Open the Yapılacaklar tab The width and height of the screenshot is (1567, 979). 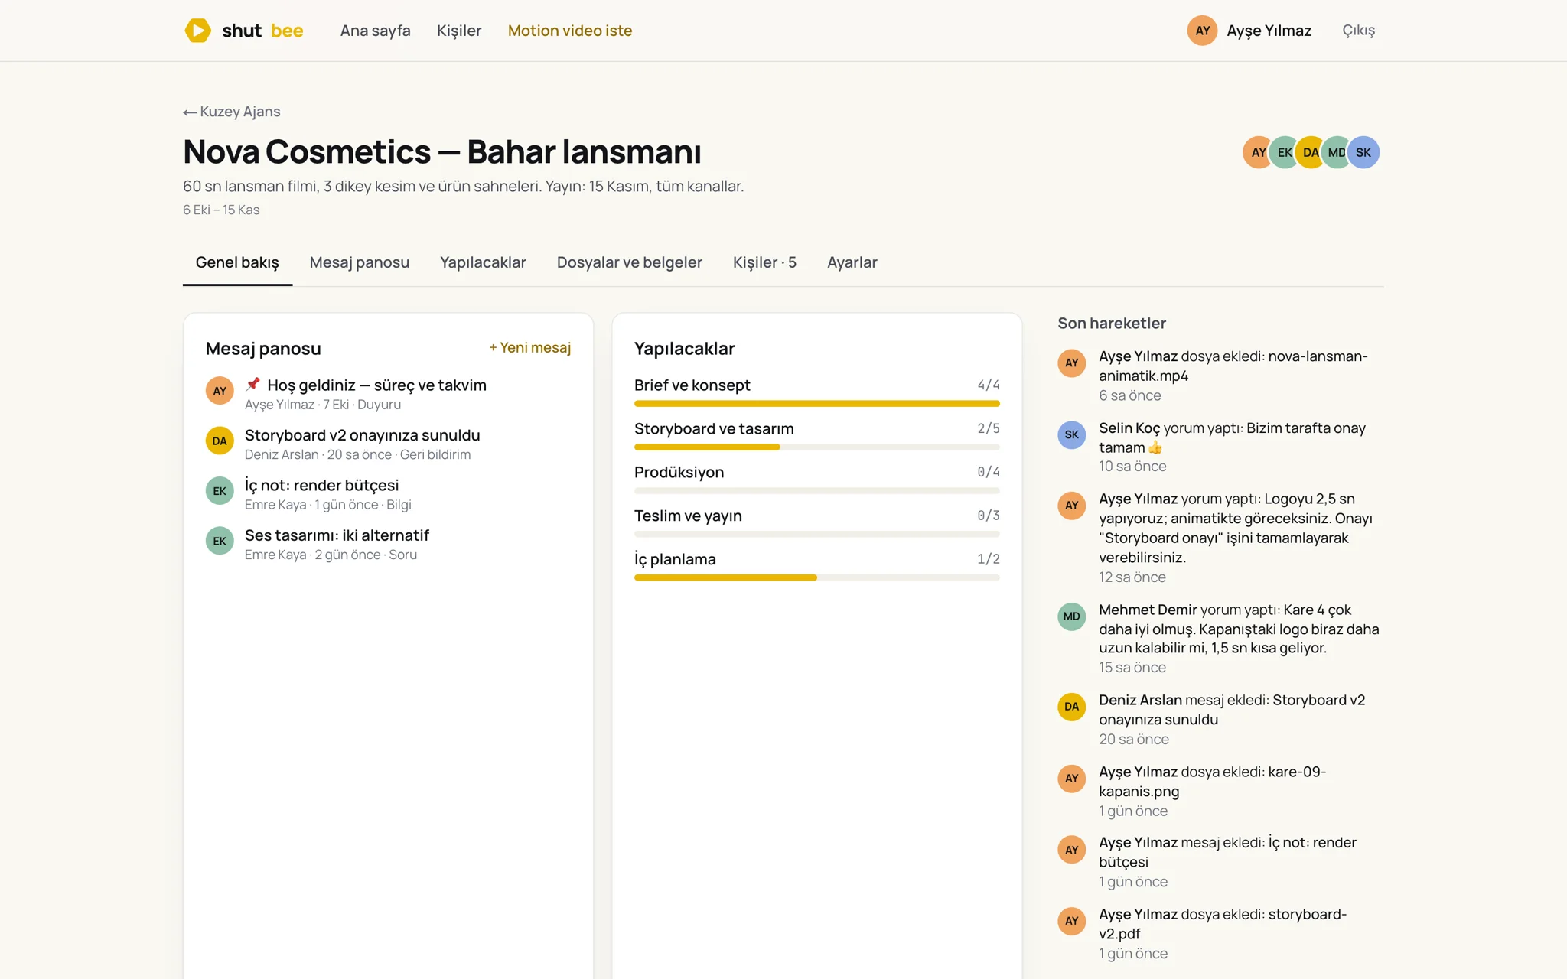click(x=483, y=262)
